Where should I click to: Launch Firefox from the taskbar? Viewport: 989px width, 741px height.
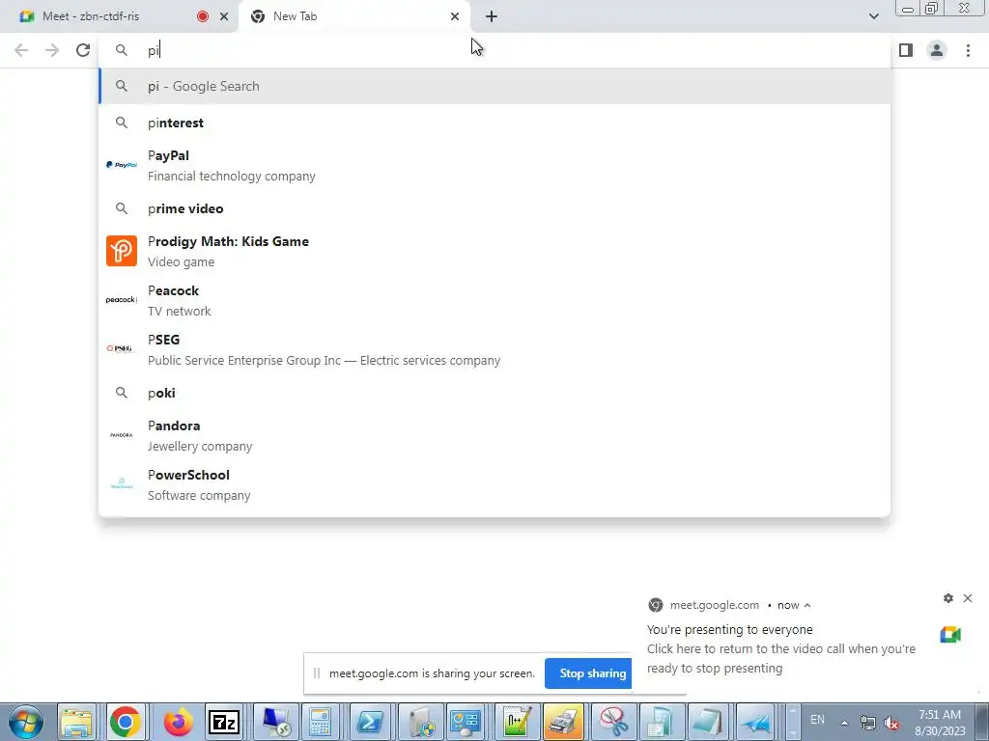point(178,722)
